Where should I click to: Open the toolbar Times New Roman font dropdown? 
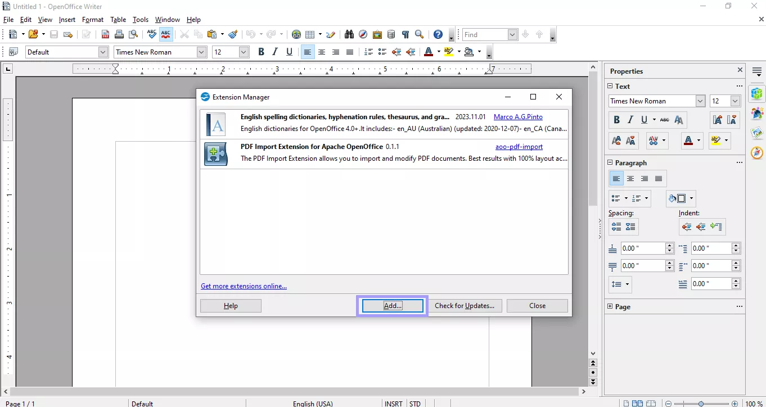pos(201,52)
